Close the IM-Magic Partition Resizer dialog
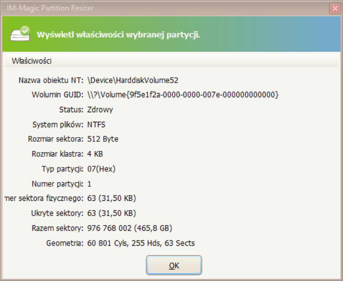 tap(335, 9)
